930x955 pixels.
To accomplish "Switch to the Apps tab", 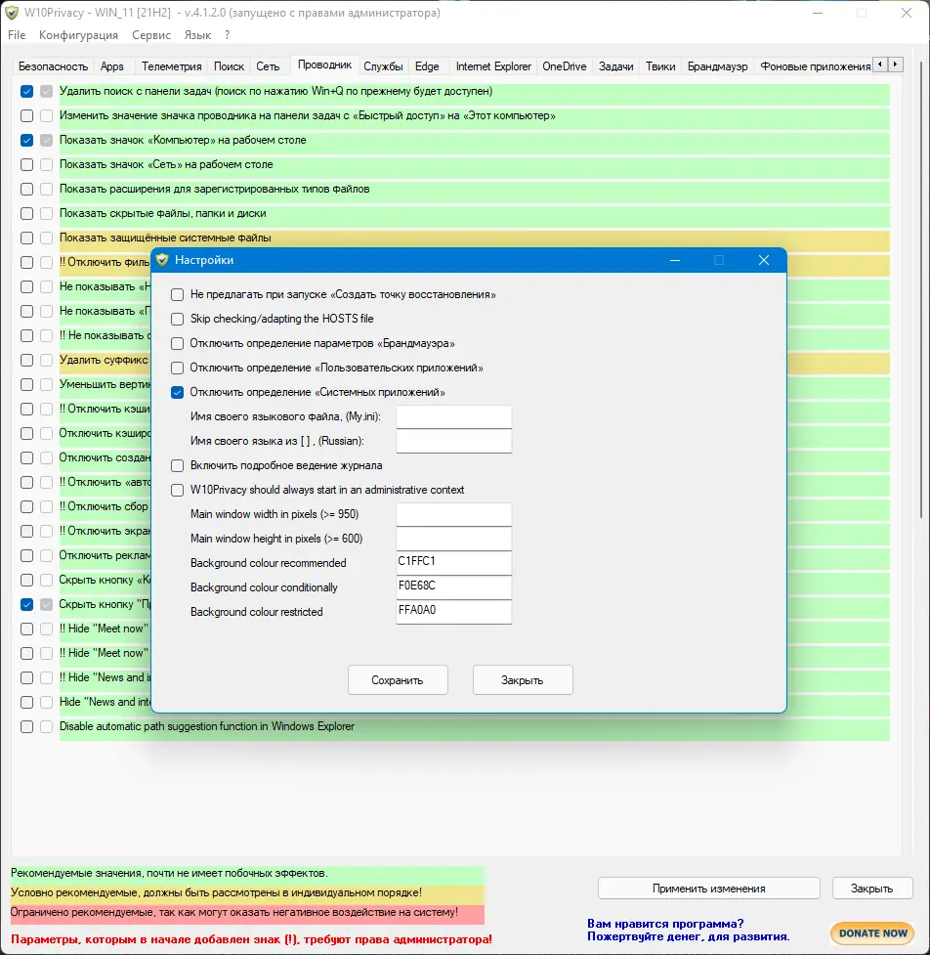I will 112,66.
